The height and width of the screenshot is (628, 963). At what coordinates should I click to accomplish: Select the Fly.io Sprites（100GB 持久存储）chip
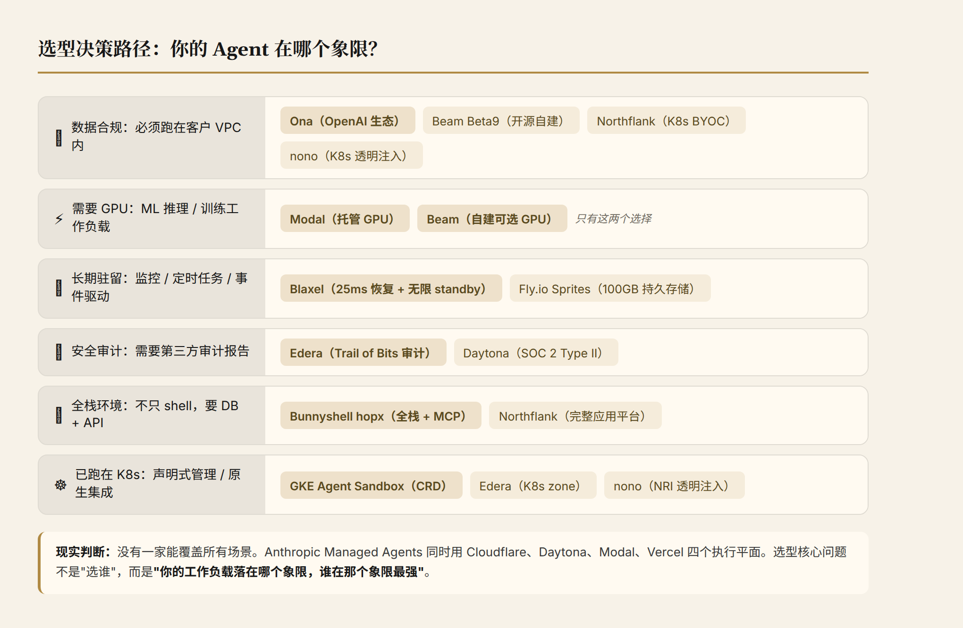pyautogui.click(x=610, y=289)
